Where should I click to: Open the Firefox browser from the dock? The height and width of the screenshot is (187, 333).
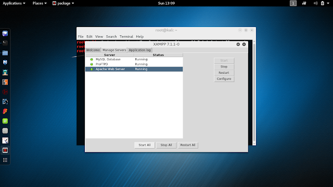click(x=5, y=33)
